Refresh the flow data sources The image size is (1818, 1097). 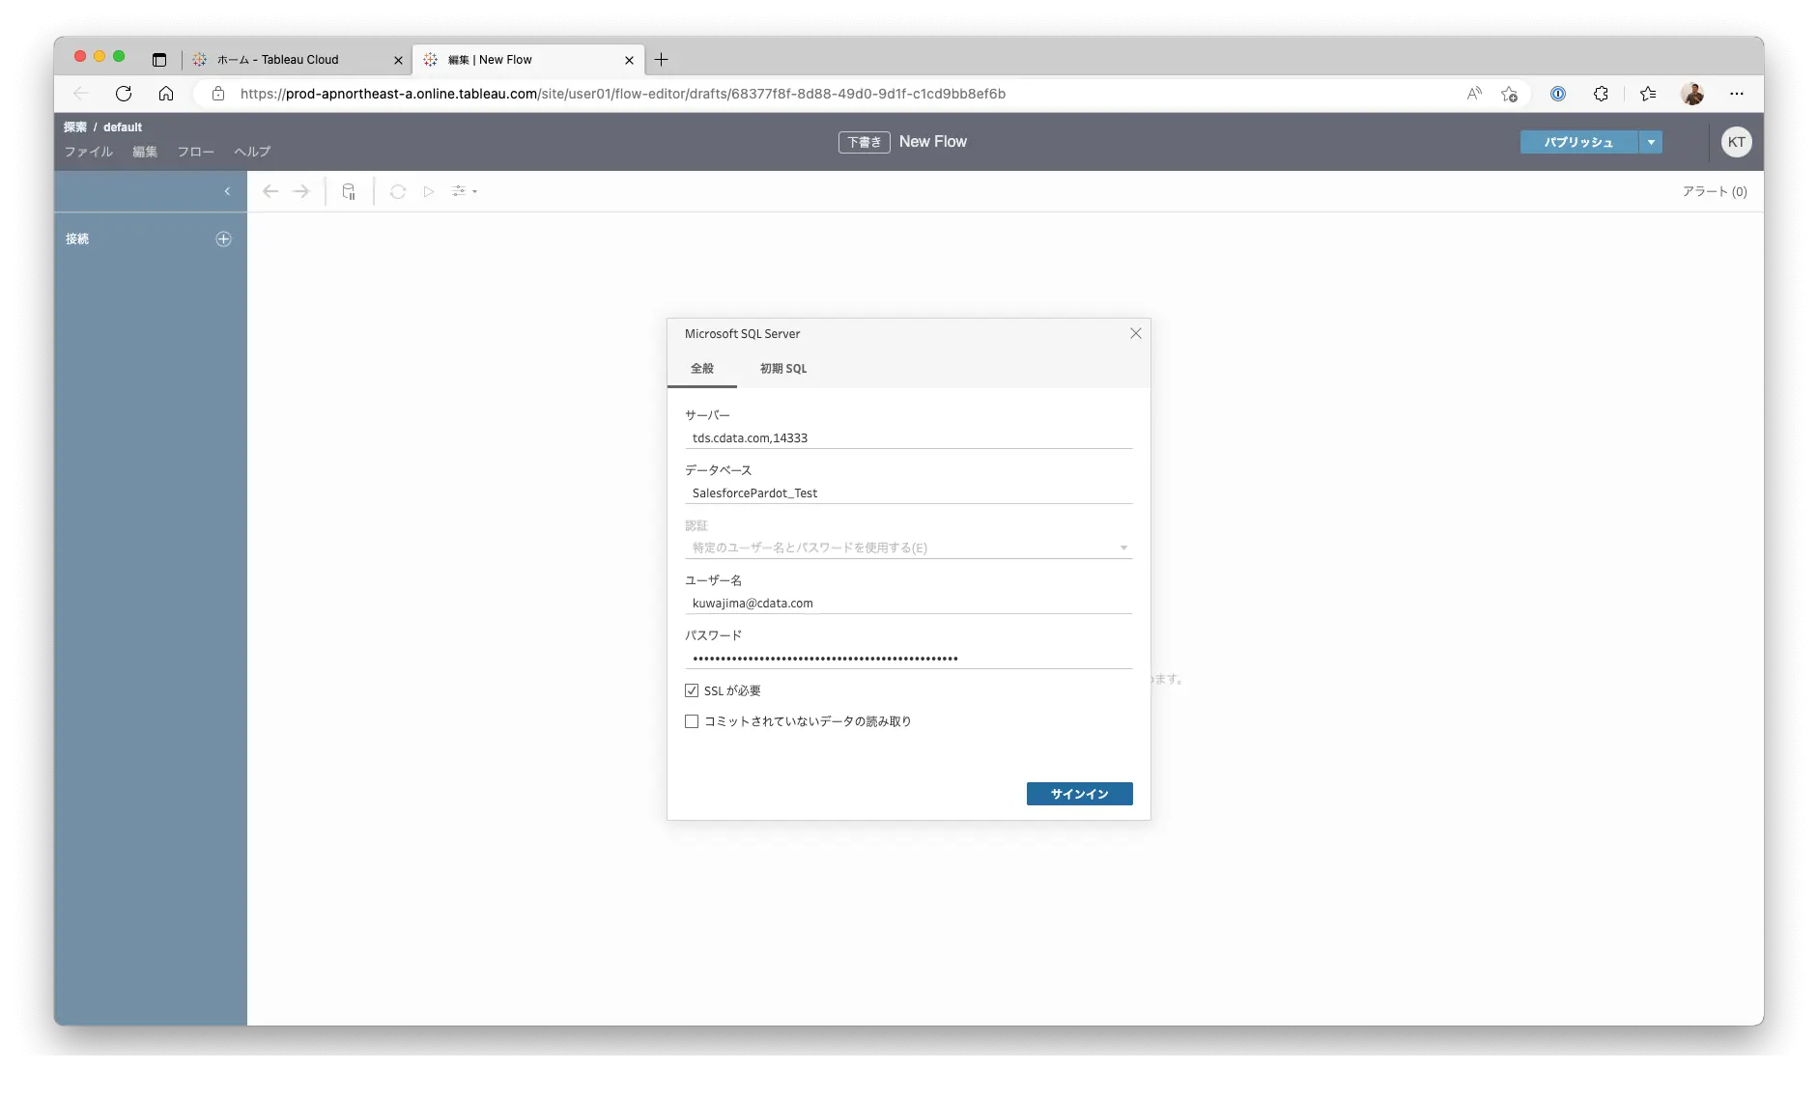click(x=397, y=191)
